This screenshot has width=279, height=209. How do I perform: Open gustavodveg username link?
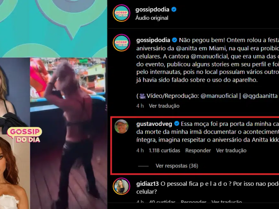pyautogui.click(x=154, y=124)
